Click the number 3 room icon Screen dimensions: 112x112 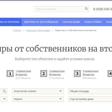(77, 73)
